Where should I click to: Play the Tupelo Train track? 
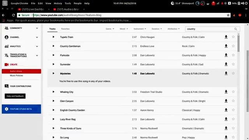tap(54, 37)
